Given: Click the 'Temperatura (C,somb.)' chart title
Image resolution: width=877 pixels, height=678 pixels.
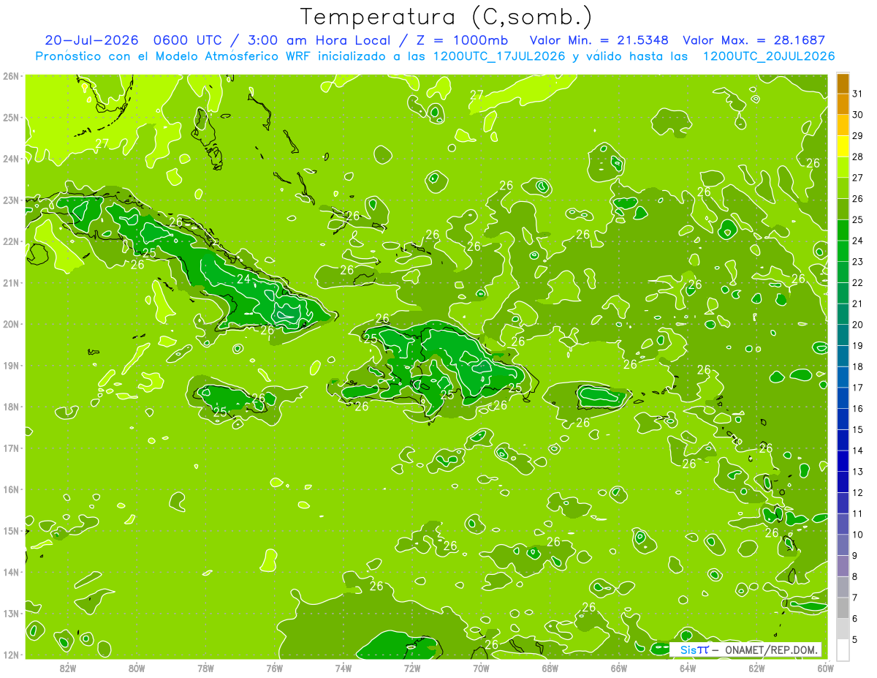Looking at the screenshot, I should point(447,17).
